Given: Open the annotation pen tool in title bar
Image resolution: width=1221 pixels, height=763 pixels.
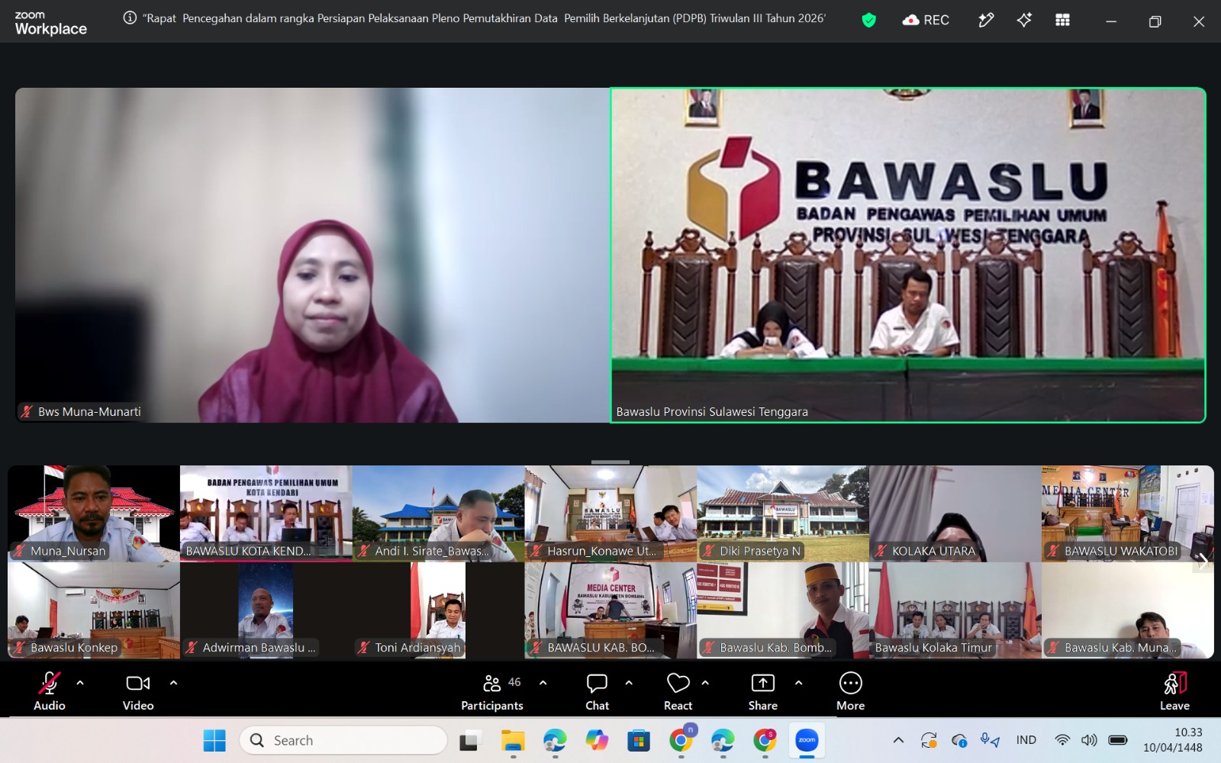Looking at the screenshot, I should point(986,20).
